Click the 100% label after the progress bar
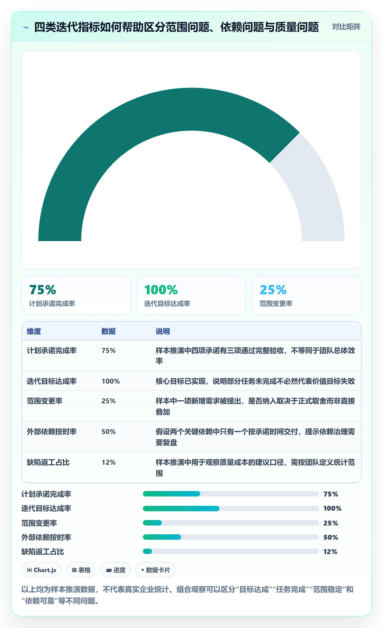Screen dimensions: 383x628 [x=332, y=508]
